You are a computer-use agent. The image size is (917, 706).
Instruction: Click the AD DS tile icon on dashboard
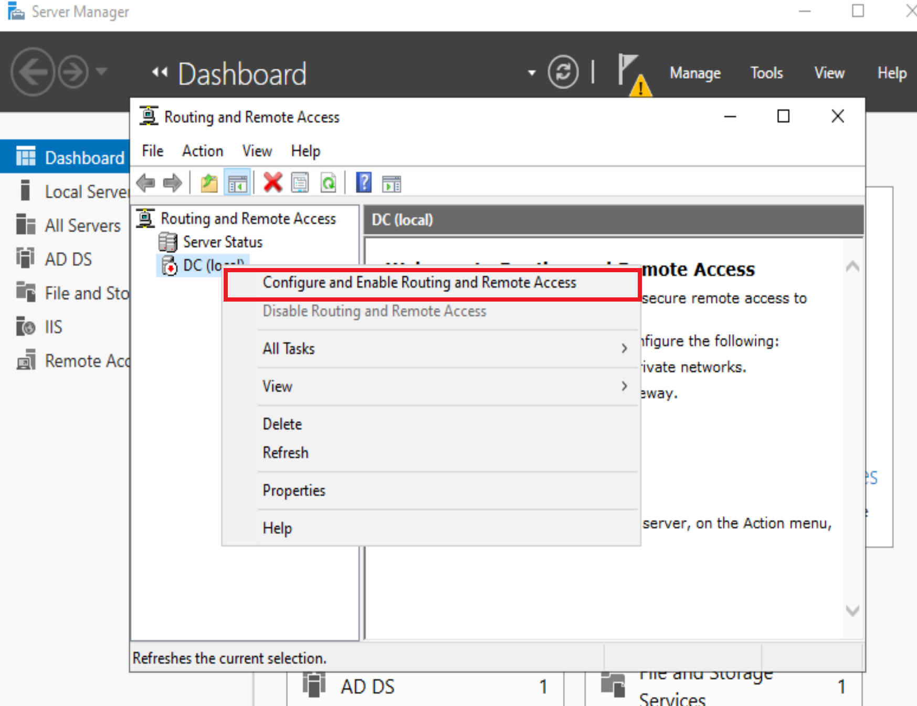[314, 684]
